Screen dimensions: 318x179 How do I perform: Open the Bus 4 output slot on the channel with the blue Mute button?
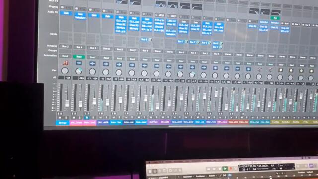click(x=93, y=48)
